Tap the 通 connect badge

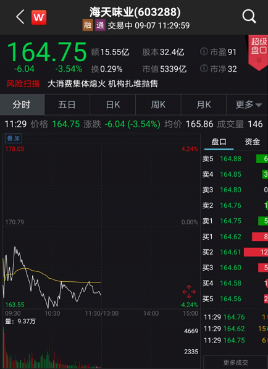[x=100, y=25]
